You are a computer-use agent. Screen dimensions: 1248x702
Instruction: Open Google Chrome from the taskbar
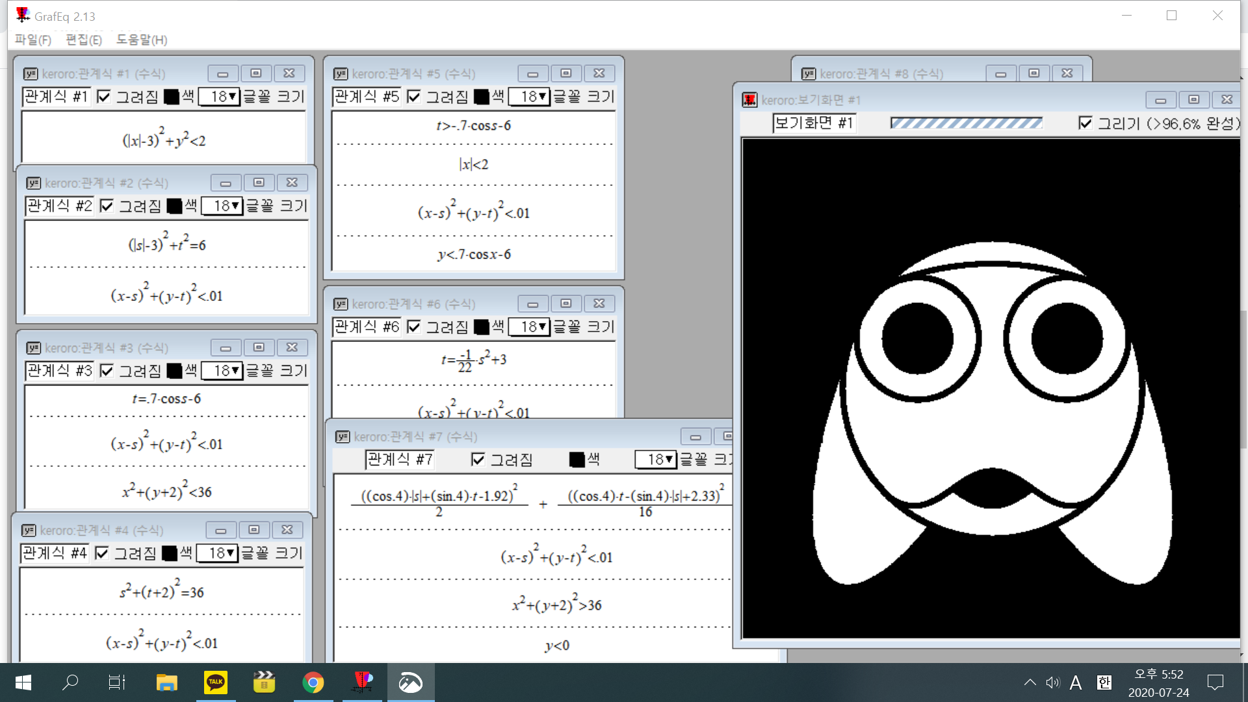pyautogui.click(x=313, y=682)
